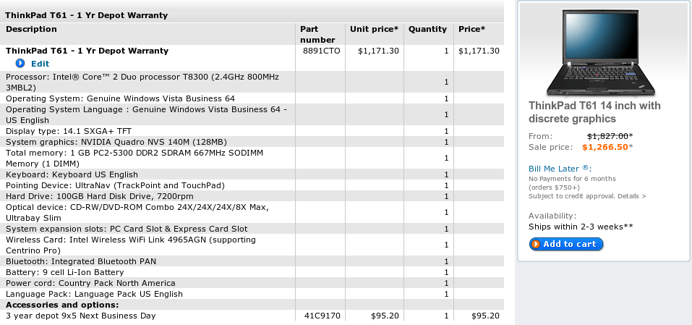
Task: Click the orange arrow on Add to cart
Action: point(535,244)
